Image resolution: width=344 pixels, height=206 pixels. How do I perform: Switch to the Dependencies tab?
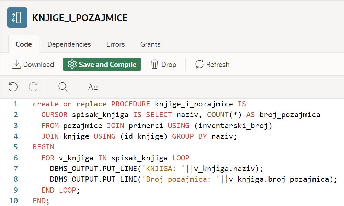click(69, 44)
